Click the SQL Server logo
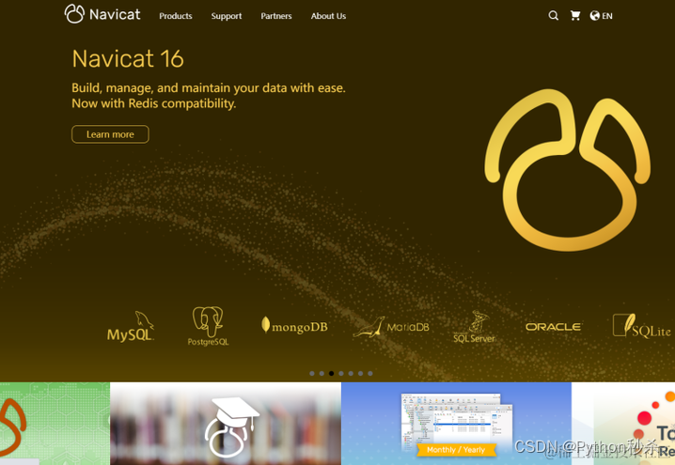This screenshot has width=675, height=465. click(475, 327)
